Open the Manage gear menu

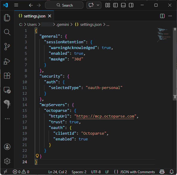(7, 161)
